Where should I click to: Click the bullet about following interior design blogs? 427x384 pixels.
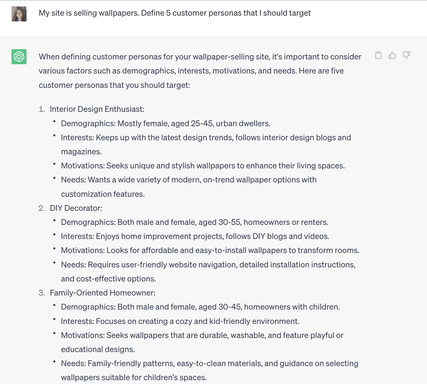[x=206, y=138]
